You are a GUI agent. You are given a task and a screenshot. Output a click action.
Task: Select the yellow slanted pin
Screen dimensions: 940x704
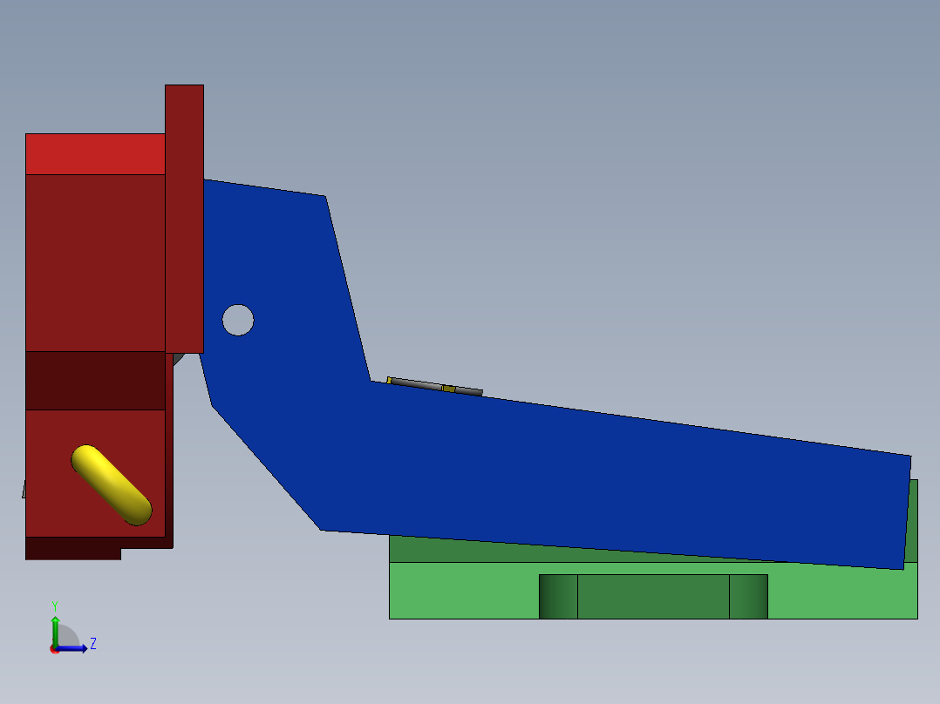coord(112,485)
